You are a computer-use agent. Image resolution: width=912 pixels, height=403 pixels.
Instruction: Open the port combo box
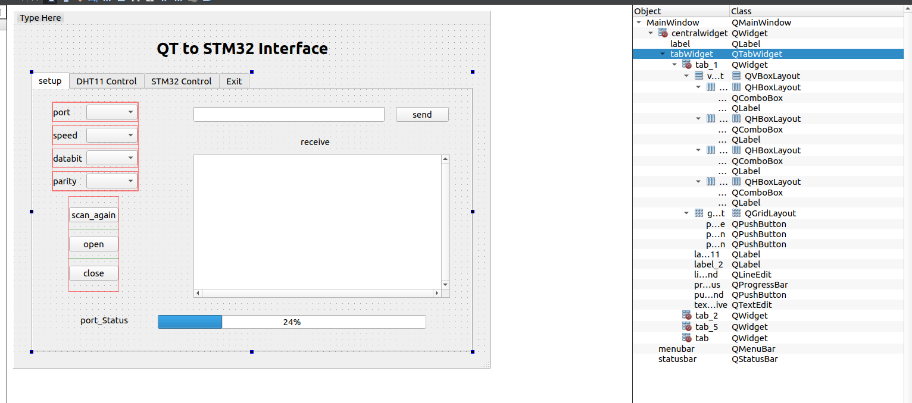[112, 112]
